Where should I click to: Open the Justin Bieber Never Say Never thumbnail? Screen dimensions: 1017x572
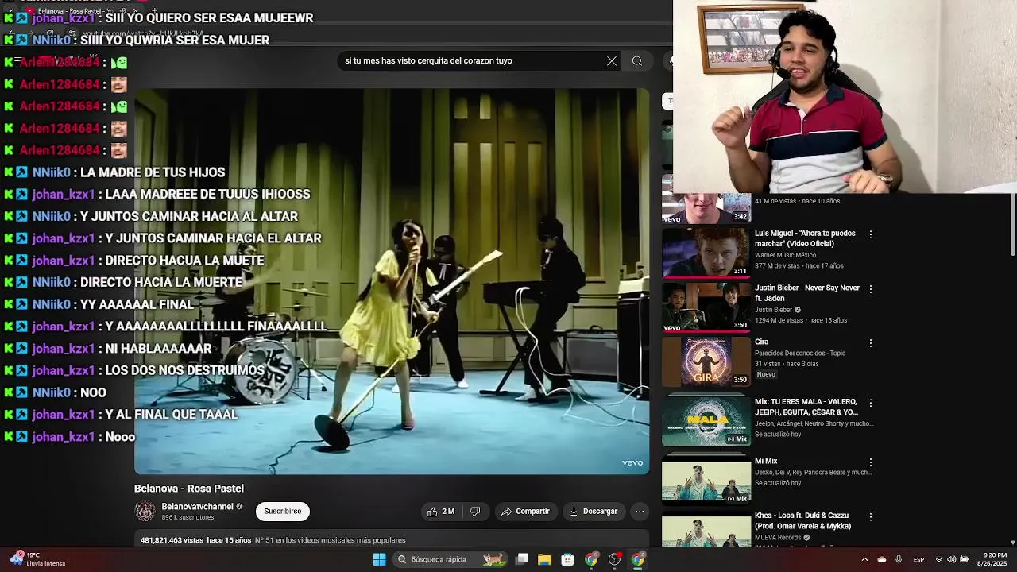pos(706,307)
